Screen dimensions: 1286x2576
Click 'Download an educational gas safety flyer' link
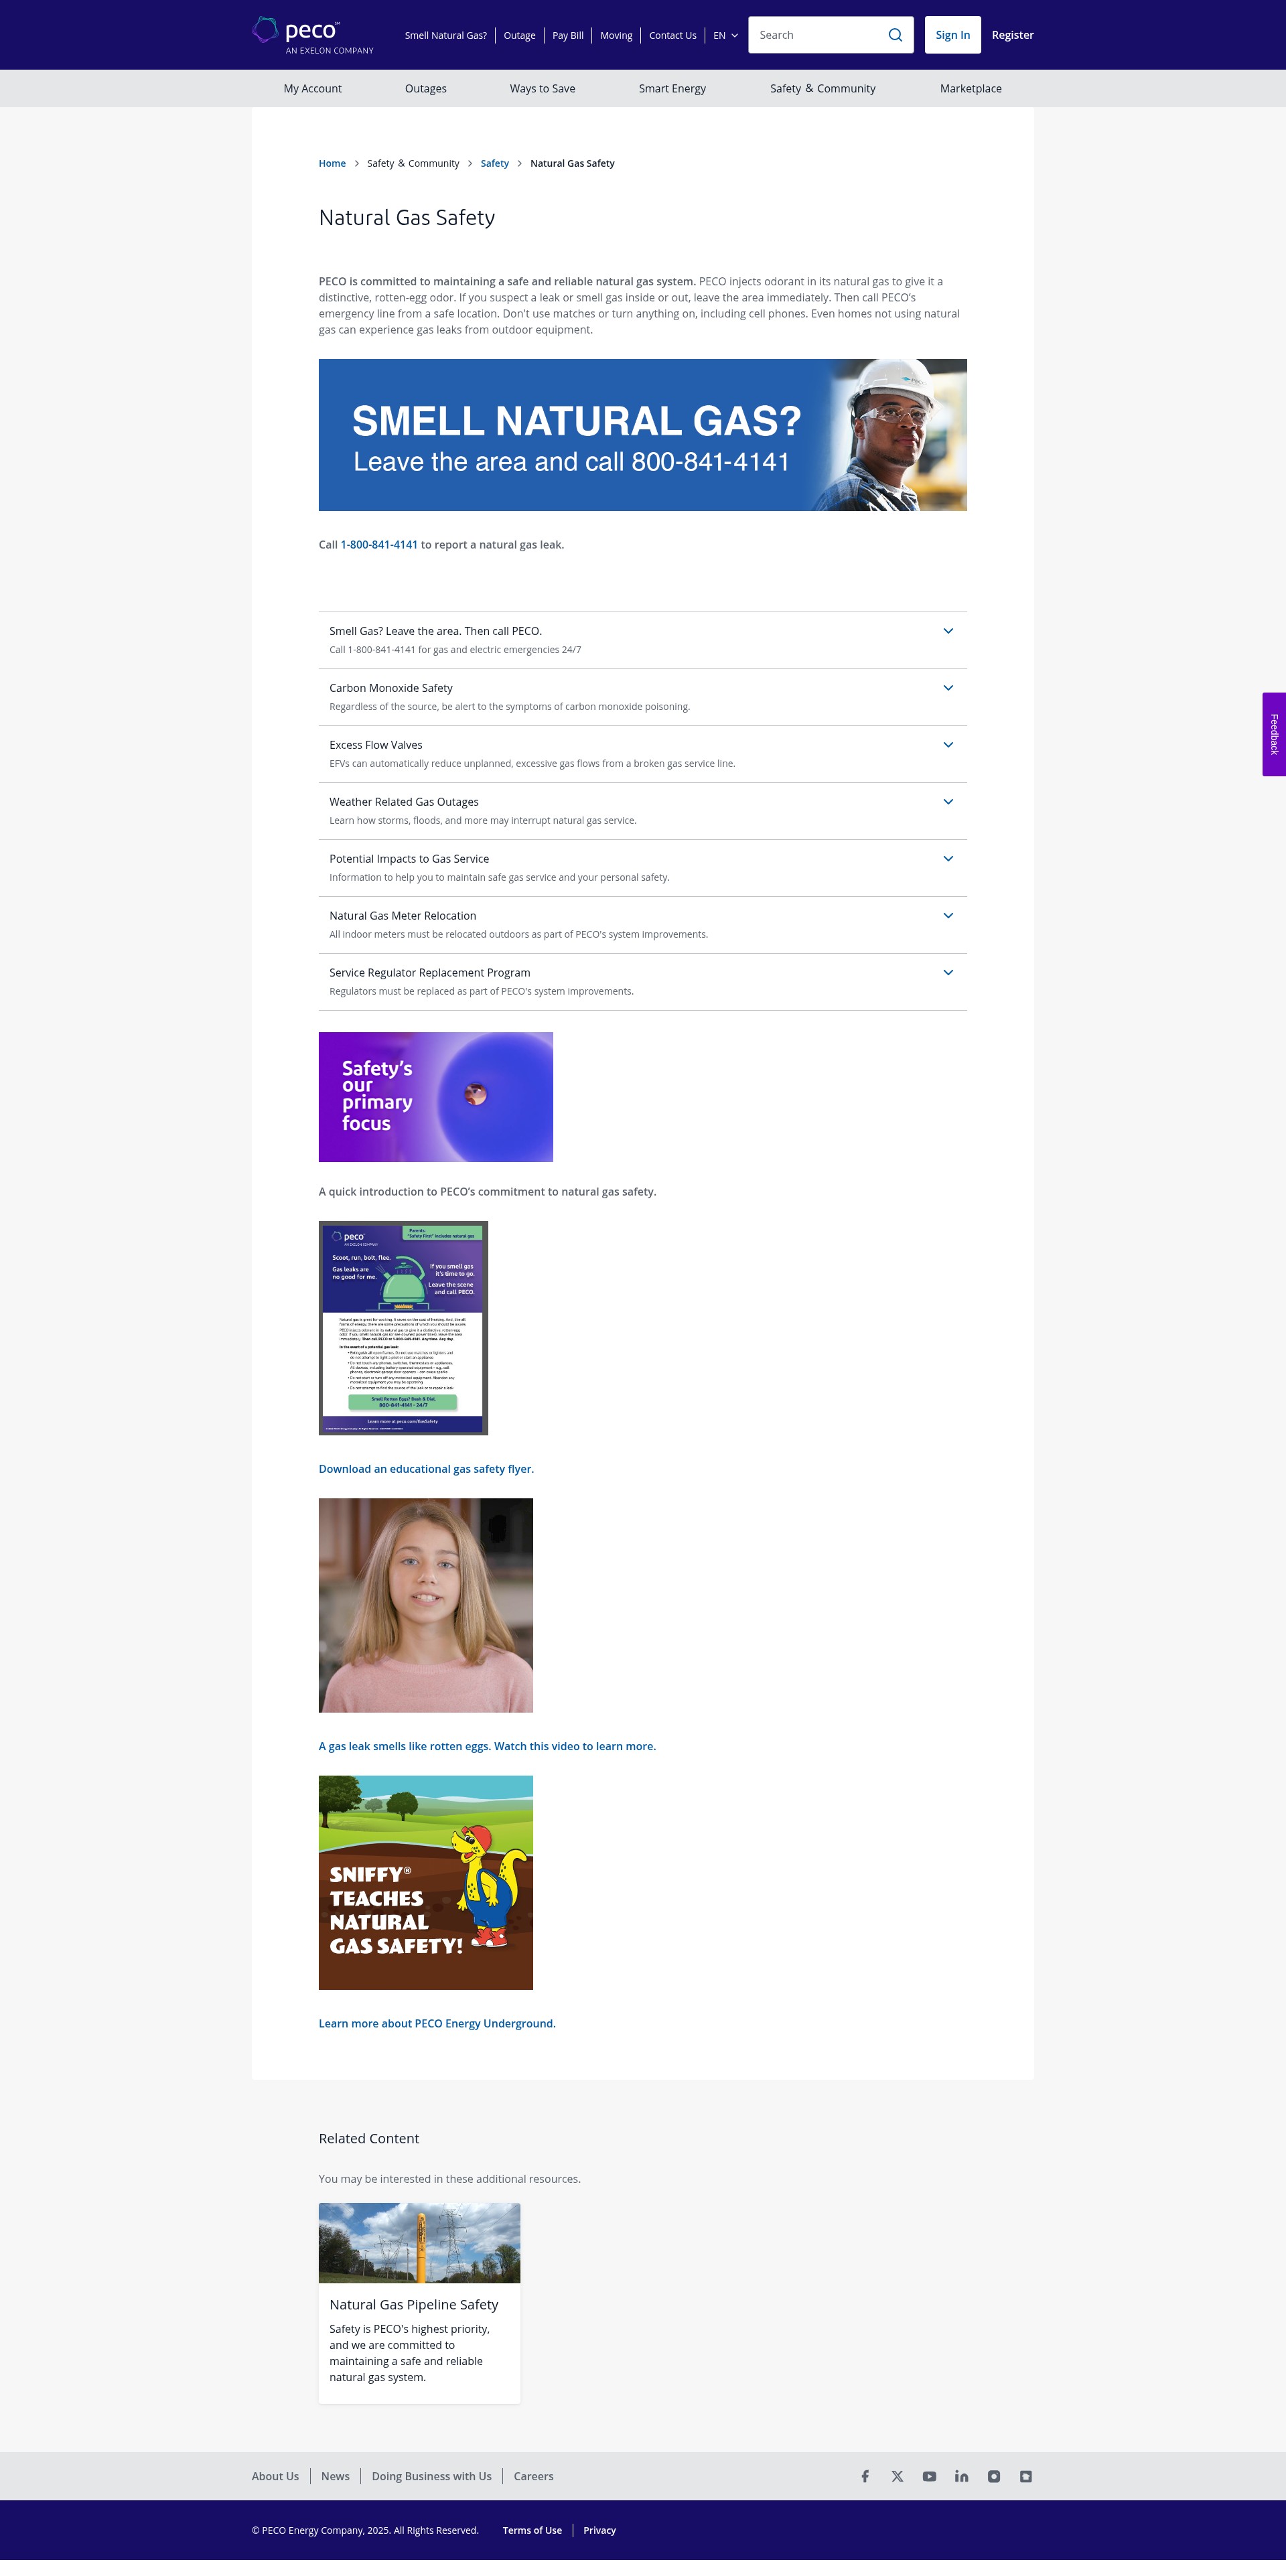click(426, 1469)
